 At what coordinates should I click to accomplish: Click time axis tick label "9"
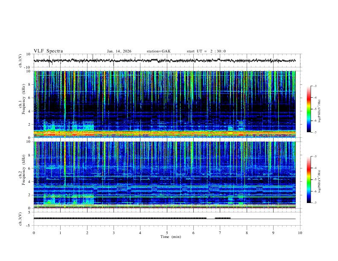[273, 233]
